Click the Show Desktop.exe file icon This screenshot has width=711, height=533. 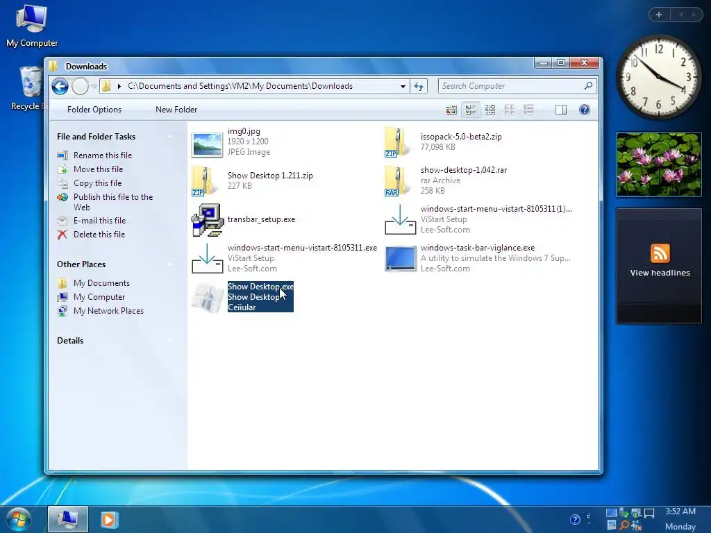coord(207,297)
